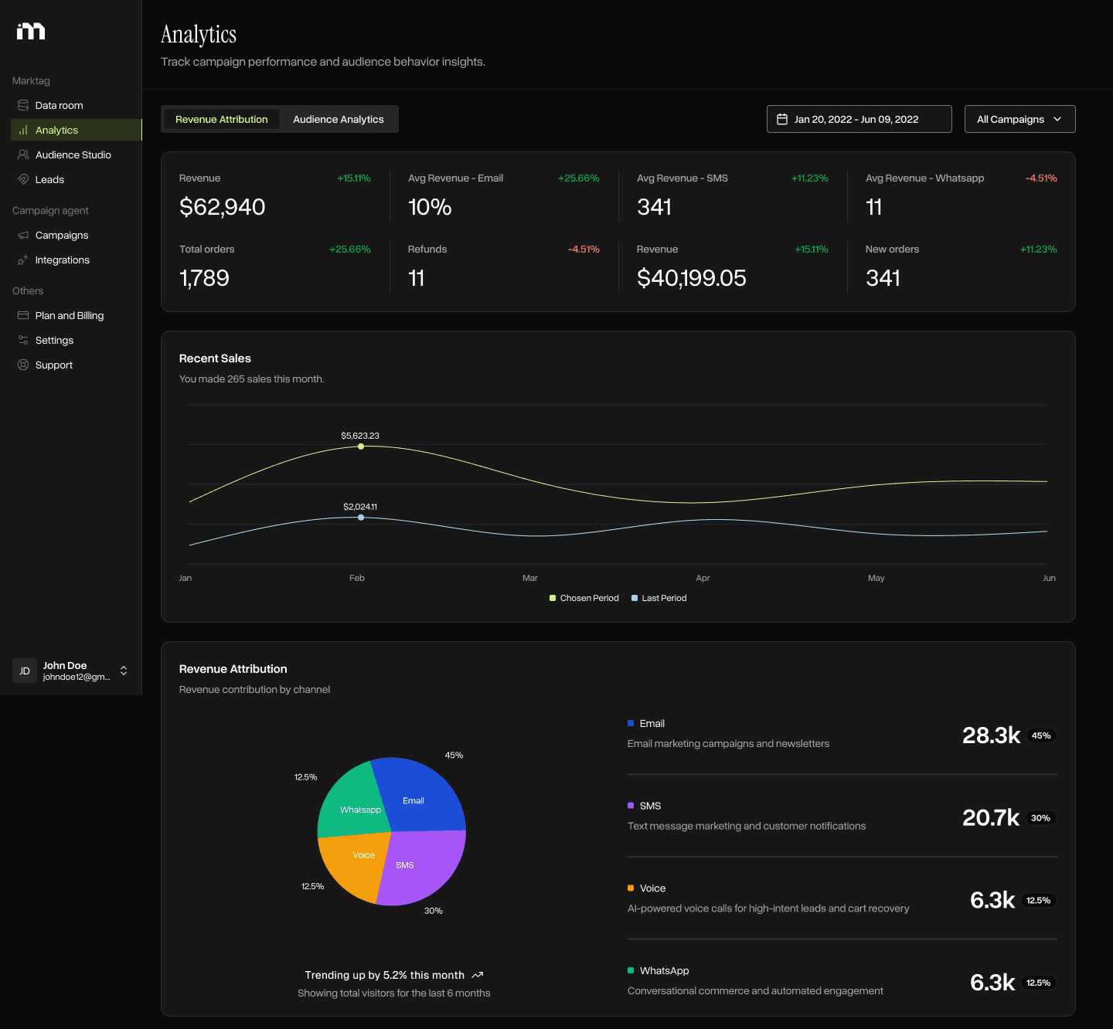Click the Audience Studio people icon
This screenshot has width=1113, height=1029.
[x=23, y=155]
